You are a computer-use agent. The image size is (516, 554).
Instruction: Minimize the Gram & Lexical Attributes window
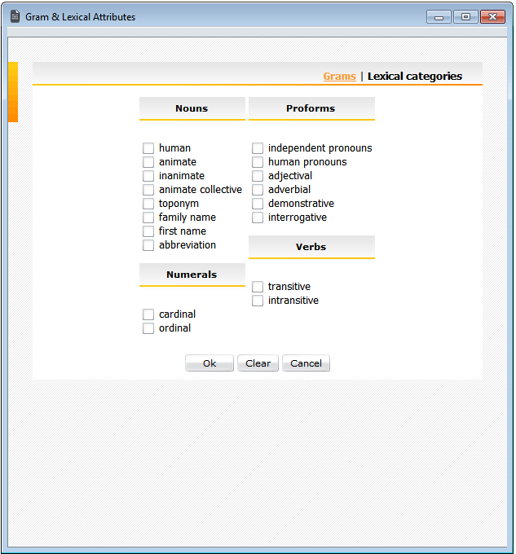pos(439,17)
